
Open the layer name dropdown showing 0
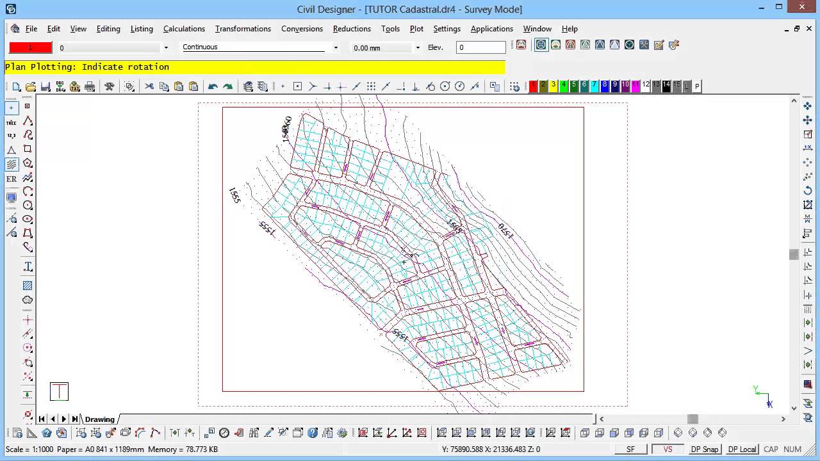pyautogui.click(x=166, y=47)
